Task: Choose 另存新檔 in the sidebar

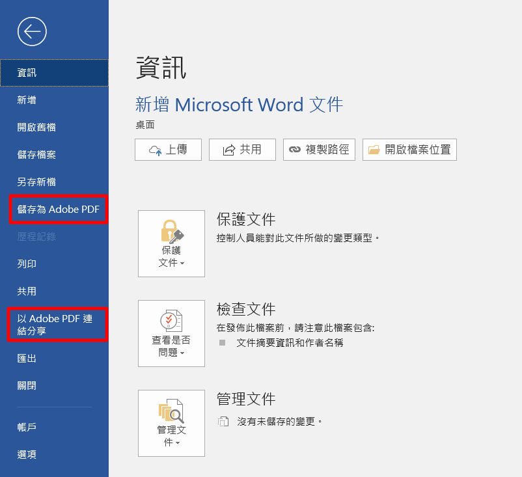Action: [x=54, y=182]
